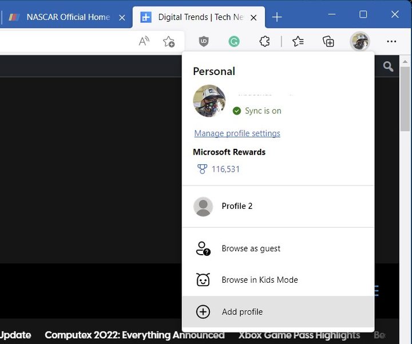This screenshot has width=412, height=344.
Task: Click the page vertical scrollbar thumb
Action: (x=405, y=99)
